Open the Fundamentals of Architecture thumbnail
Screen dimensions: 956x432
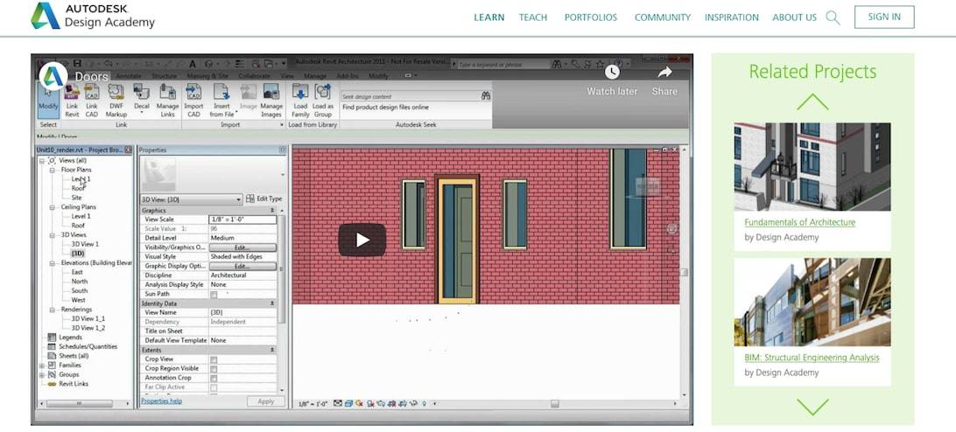812,166
